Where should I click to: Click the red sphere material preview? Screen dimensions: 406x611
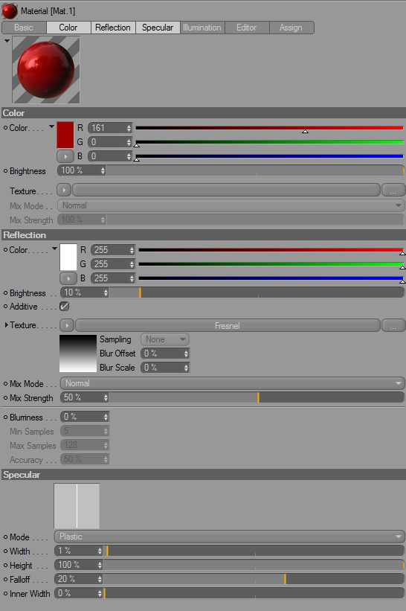pos(46,70)
